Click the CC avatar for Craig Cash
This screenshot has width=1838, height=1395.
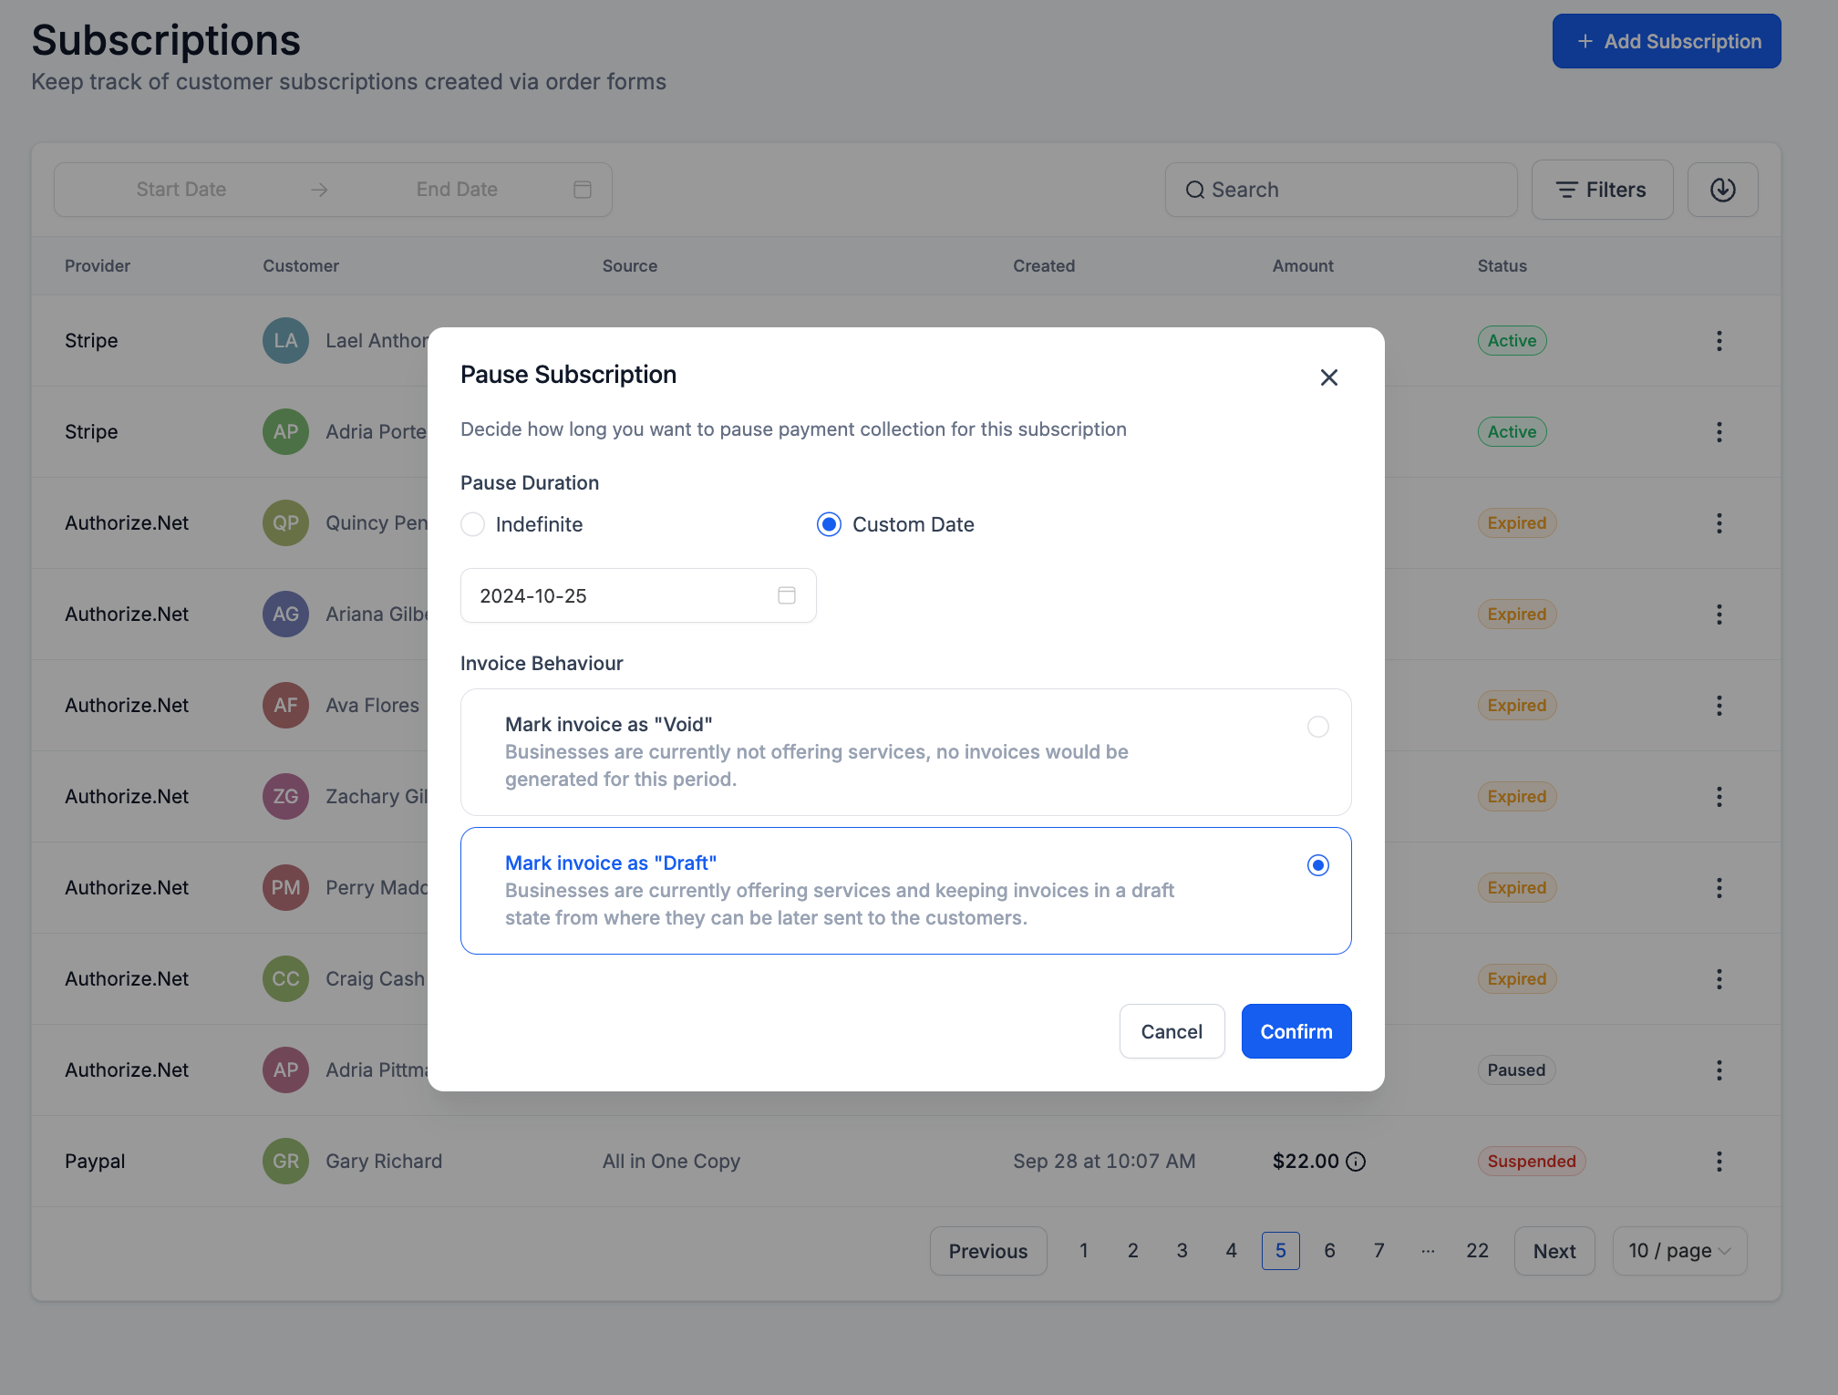click(285, 979)
